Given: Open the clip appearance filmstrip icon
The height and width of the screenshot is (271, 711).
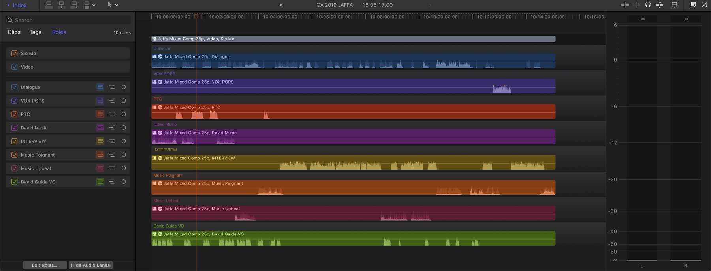Looking at the screenshot, I should pyautogui.click(x=675, y=5).
